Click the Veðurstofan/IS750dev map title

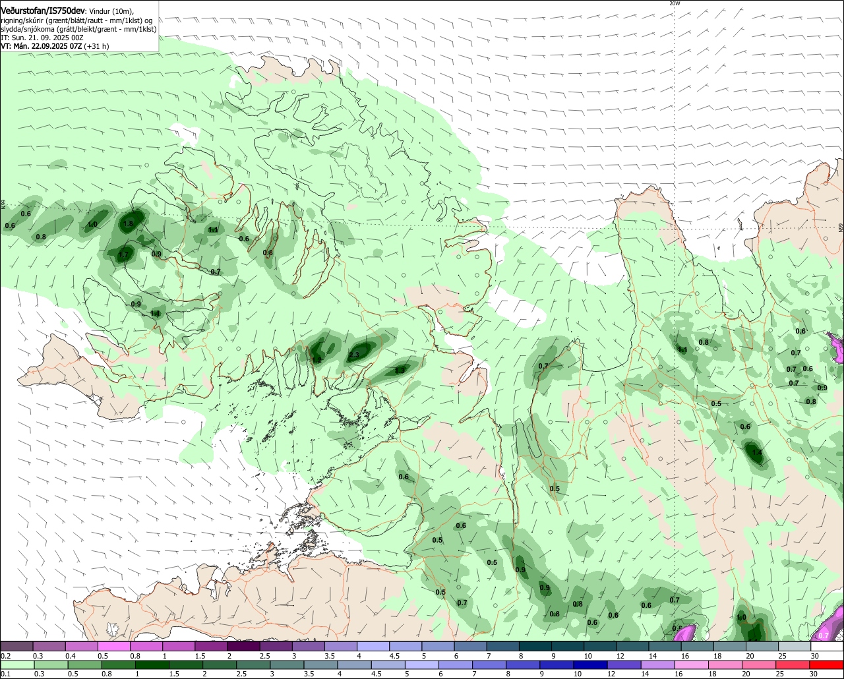click(43, 11)
